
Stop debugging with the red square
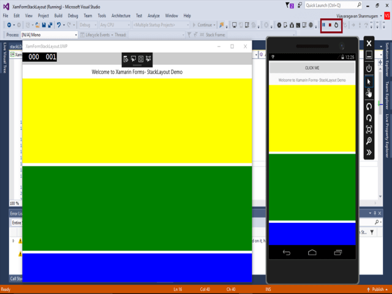coord(330,25)
